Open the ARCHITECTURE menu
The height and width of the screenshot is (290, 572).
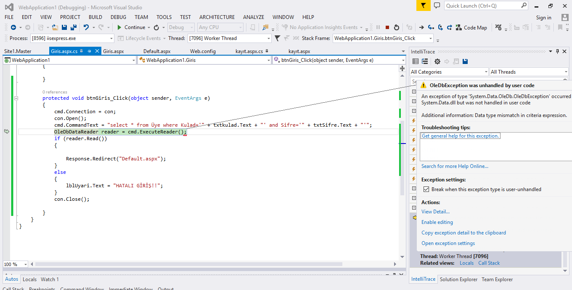[x=217, y=17]
